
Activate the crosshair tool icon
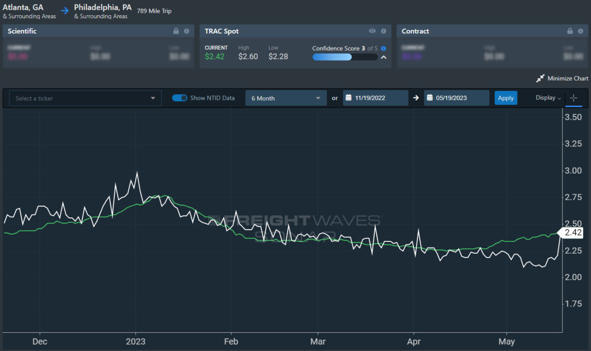pyautogui.click(x=574, y=98)
